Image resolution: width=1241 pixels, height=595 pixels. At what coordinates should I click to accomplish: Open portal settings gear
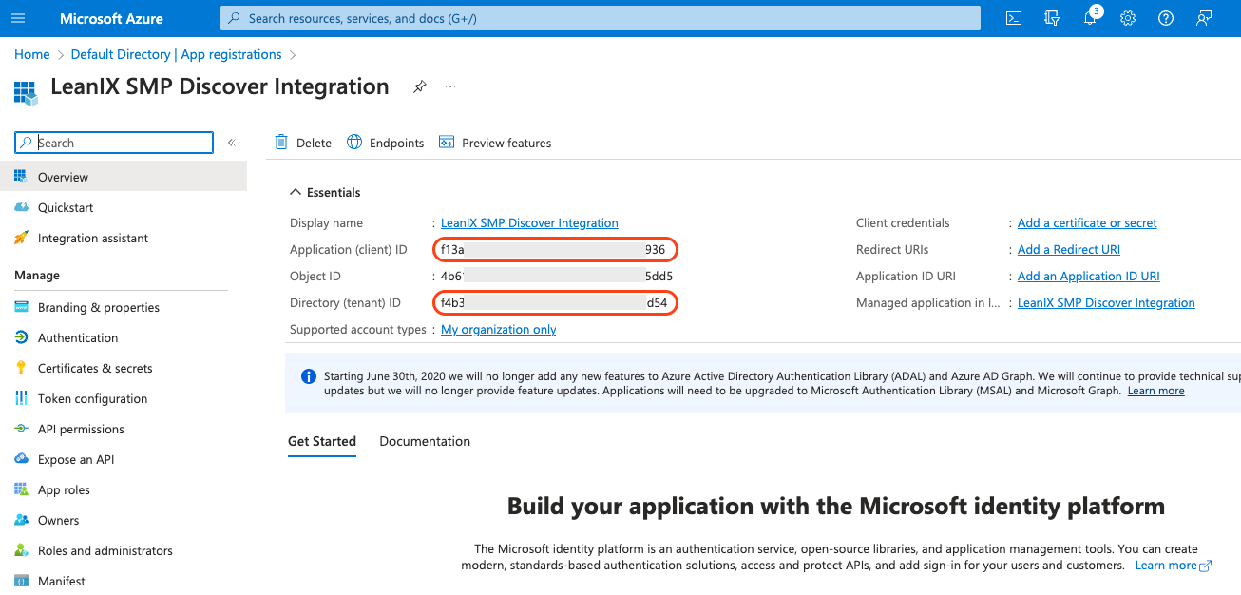pyautogui.click(x=1128, y=18)
